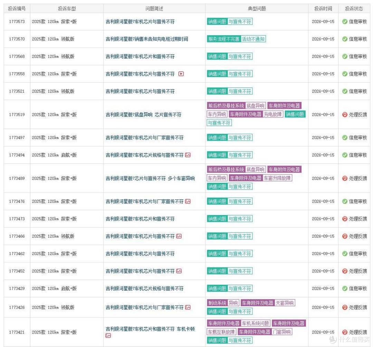Open complaint 吉利银河星舰7芯片与宣传不符 多个车窗异响
The width and height of the screenshot is (373, 347).
coord(150,178)
